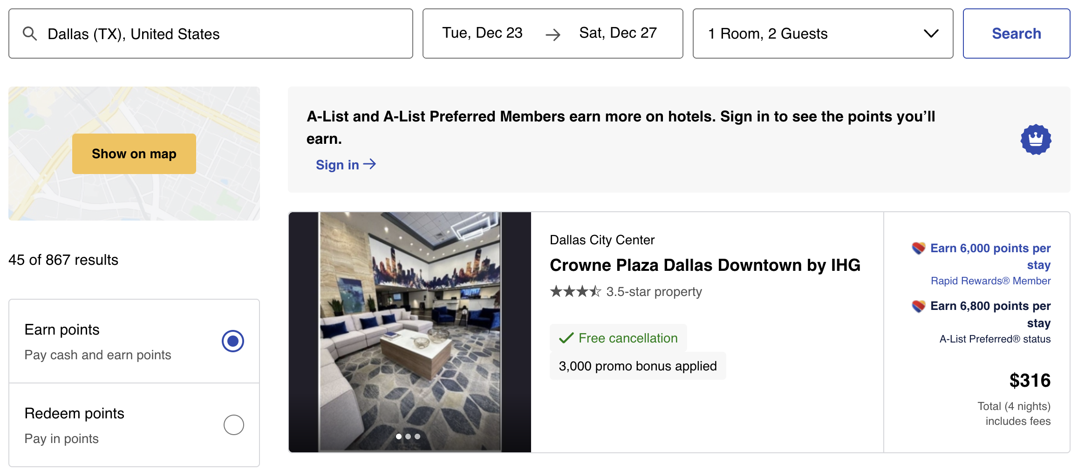Click the arrow between the travel dates
1078x470 pixels.
point(553,33)
